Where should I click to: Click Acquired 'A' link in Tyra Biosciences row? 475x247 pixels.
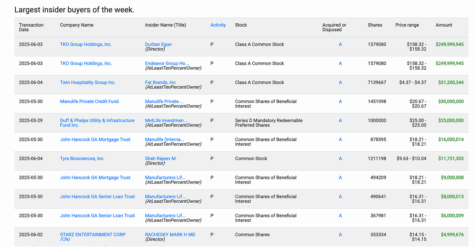[x=340, y=159]
